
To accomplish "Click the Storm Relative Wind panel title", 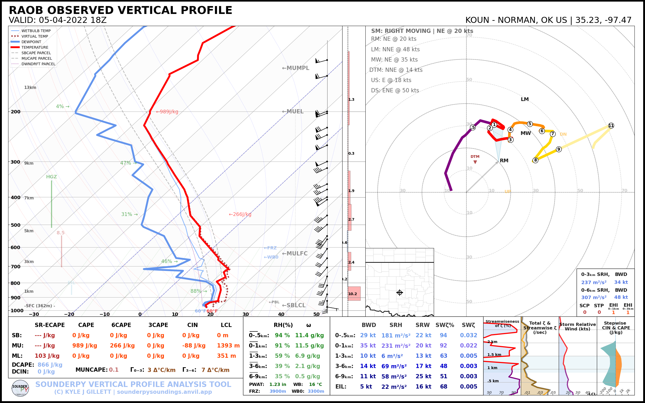I will tap(577, 326).
